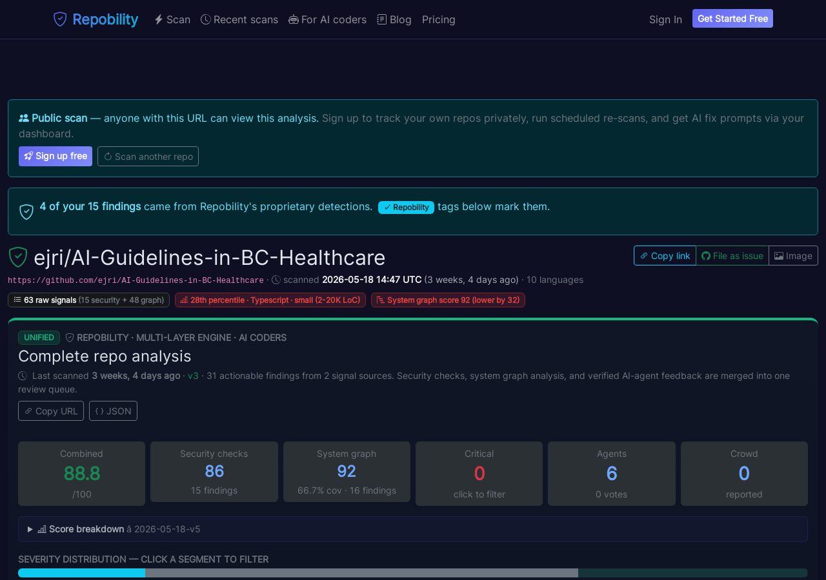Filter by the cyan severity segment
The width and height of the screenshot is (826, 580).
81,573
